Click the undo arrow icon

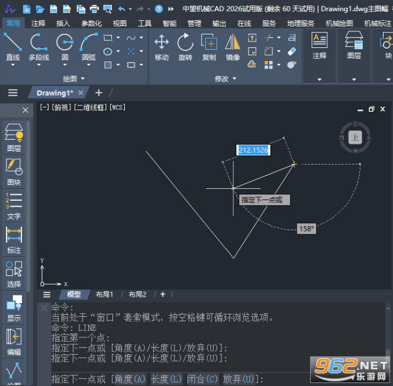pyautogui.click(x=121, y=9)
